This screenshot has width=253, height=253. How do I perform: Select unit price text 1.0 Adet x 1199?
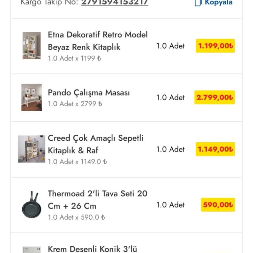pos(74,59)
